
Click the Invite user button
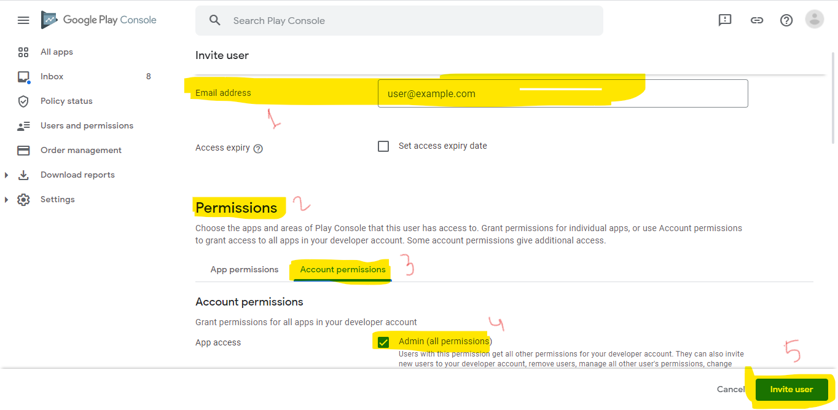click(791, 390)
